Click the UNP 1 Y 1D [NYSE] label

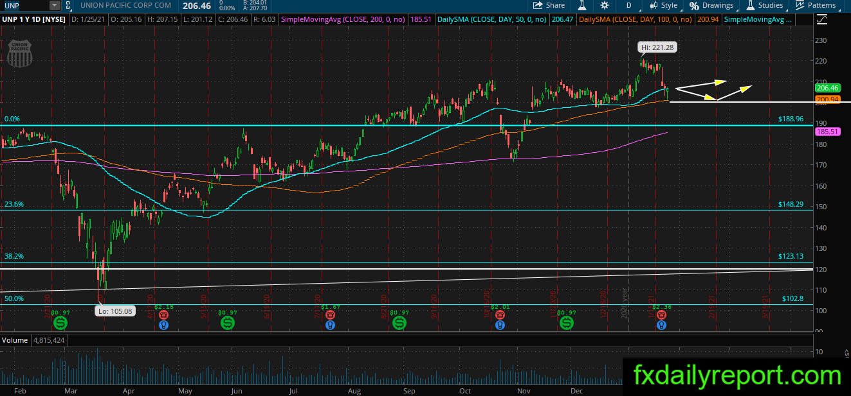[33, 20]
